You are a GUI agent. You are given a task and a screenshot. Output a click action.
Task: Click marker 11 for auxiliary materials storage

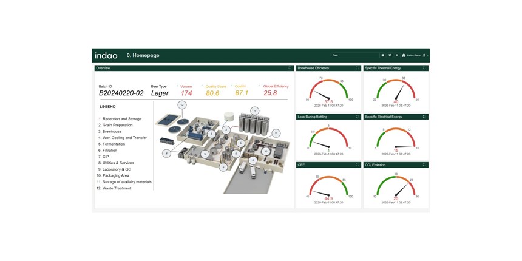coord(276,133)
